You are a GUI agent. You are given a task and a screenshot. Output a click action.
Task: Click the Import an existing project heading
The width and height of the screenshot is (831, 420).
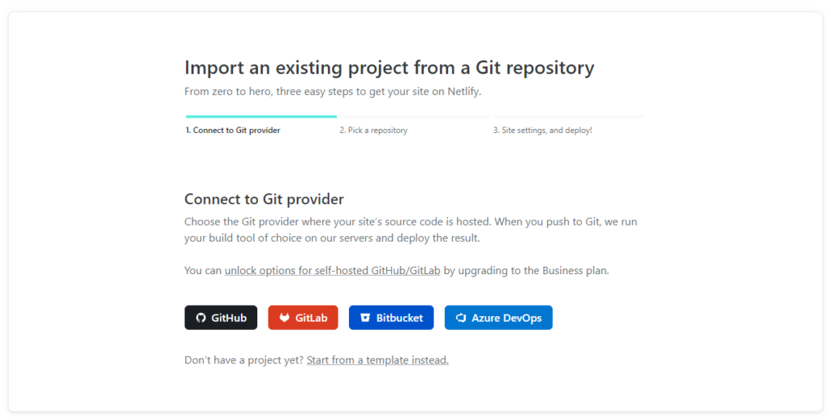[x=389, y=67]
